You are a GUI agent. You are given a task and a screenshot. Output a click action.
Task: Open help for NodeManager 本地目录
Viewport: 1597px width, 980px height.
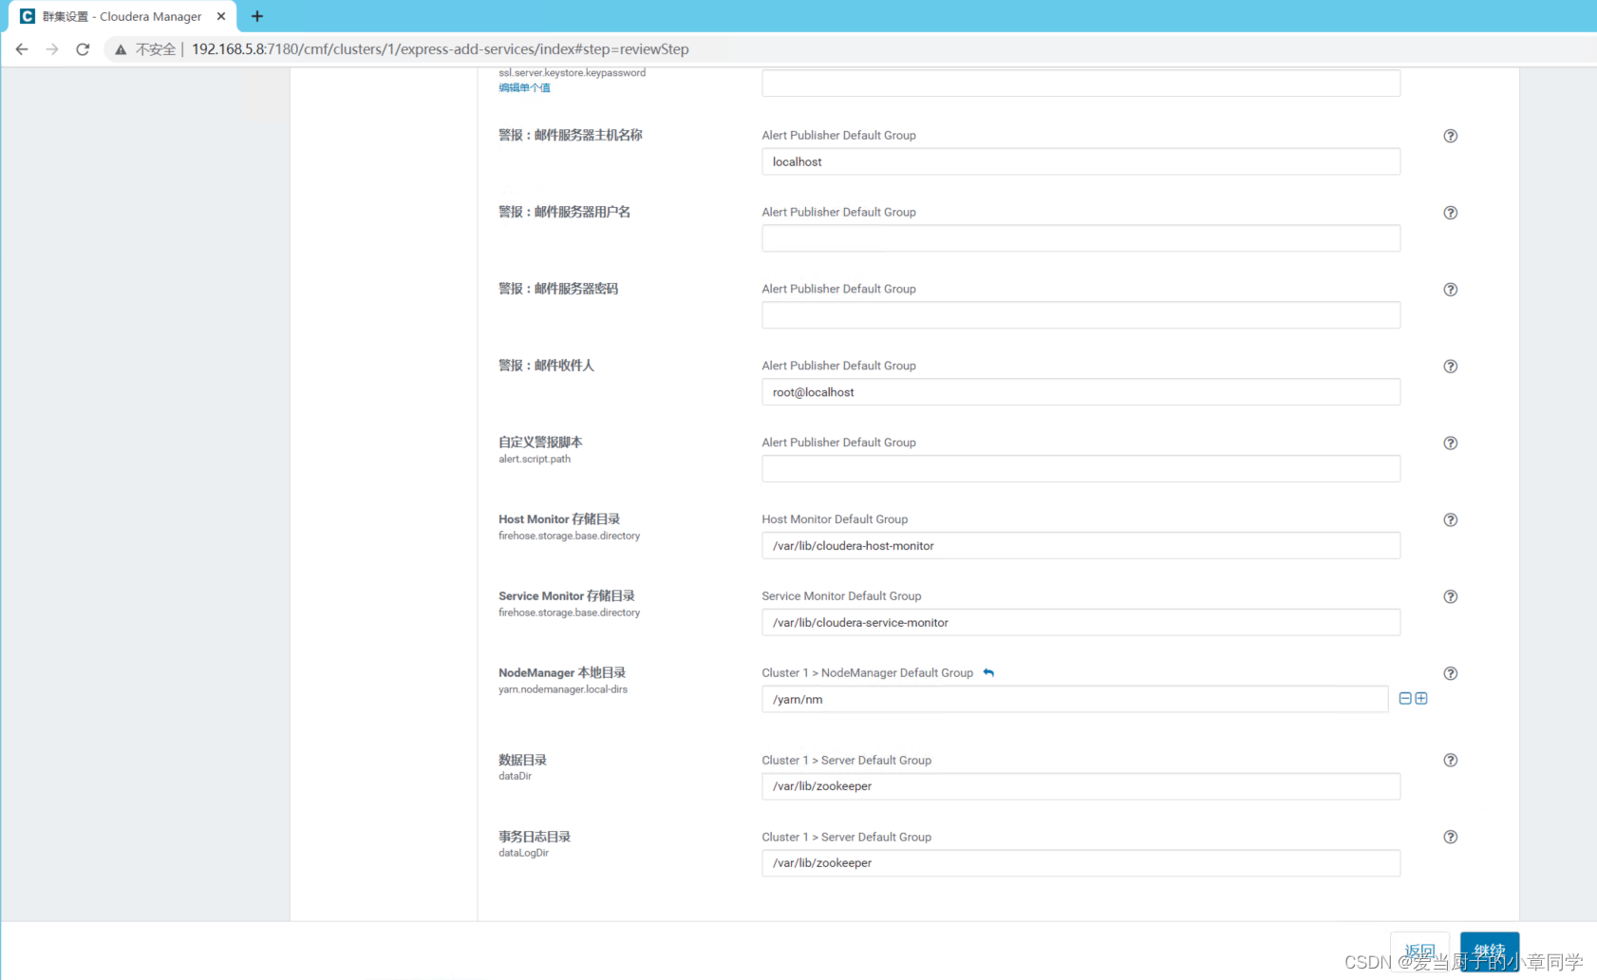[x=1450, y=673]
